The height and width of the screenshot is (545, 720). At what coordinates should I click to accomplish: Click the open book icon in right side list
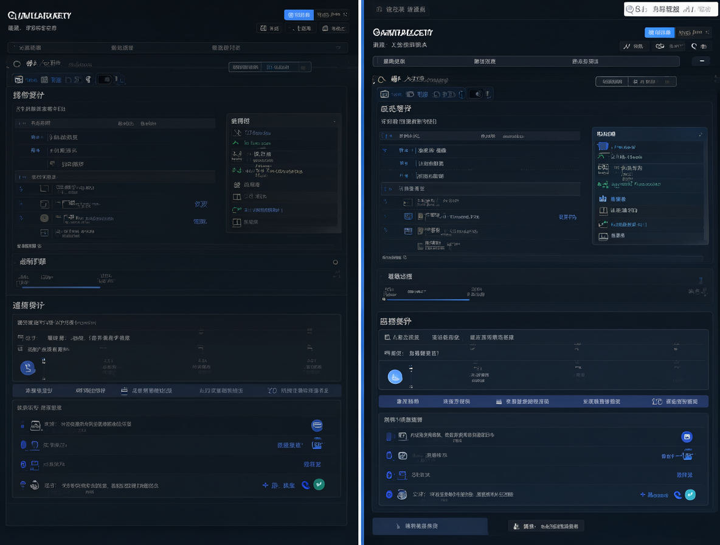pyautogui.click(x=603, y=210)
